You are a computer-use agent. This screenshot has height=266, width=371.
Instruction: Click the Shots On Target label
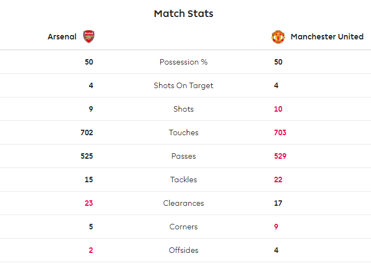click(x=184, y=85)
